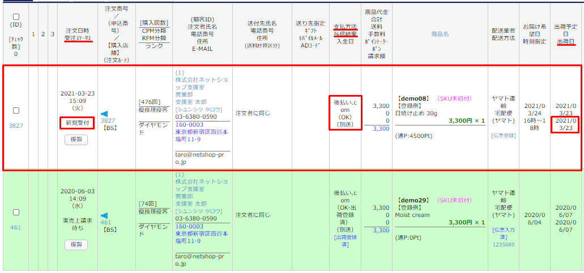The width and height of the screenshot is (584, 273).
Task: Sort by 受注ステータス header
Action: (x=78, y=37)
